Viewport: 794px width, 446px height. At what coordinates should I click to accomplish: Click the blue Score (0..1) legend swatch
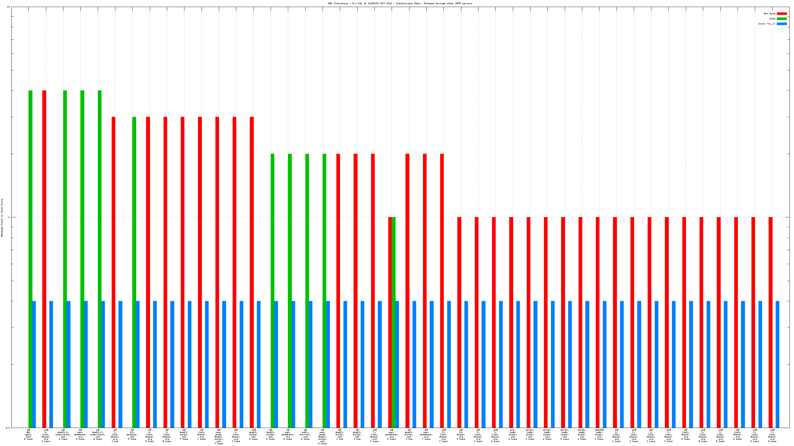[781, 24]
